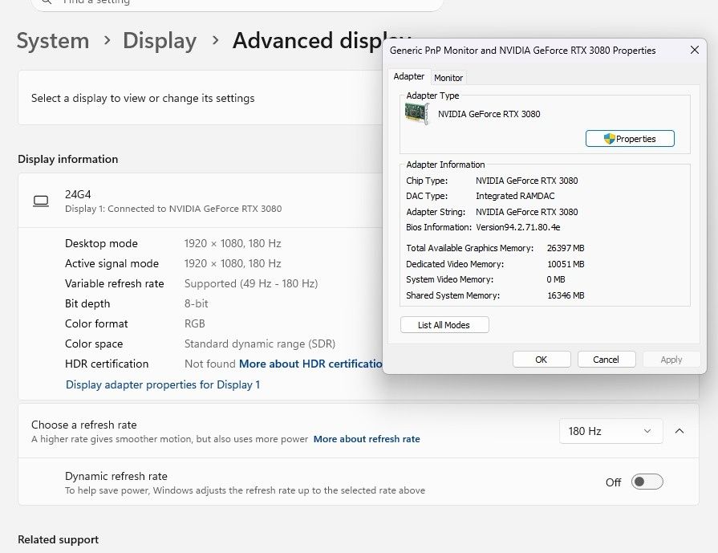This screenshot has height=553, width=718.
Task: Click the Find a setting search field
Action: click(237, 2)
